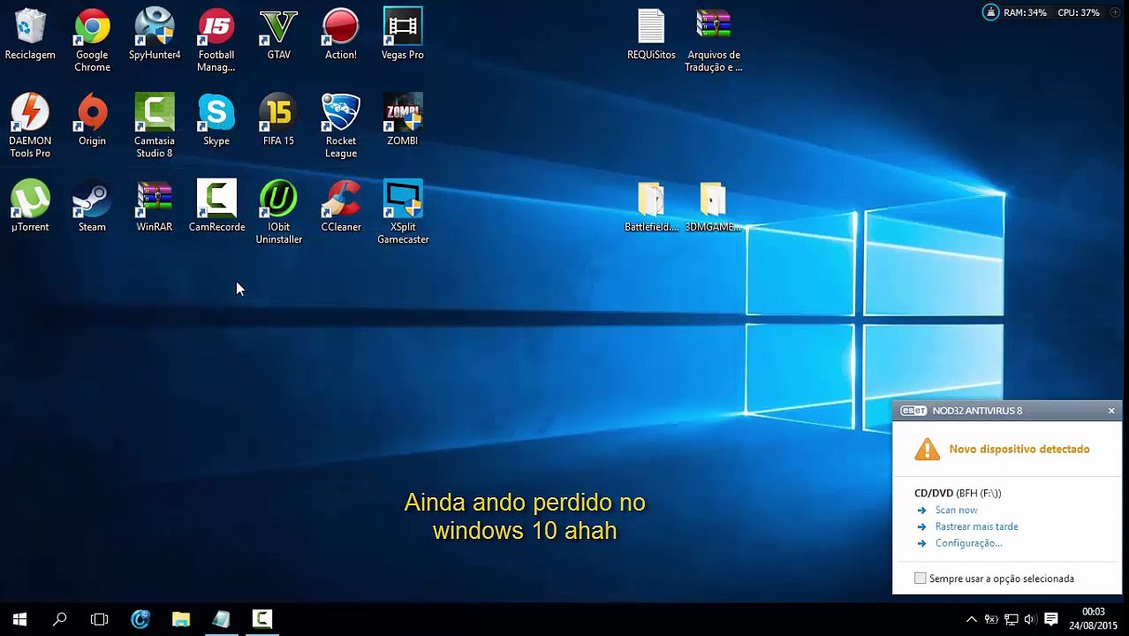This screenshot has height=636, width=1129.
Task: Open the Skype desktop shortcut
Action: pos(216,121)
